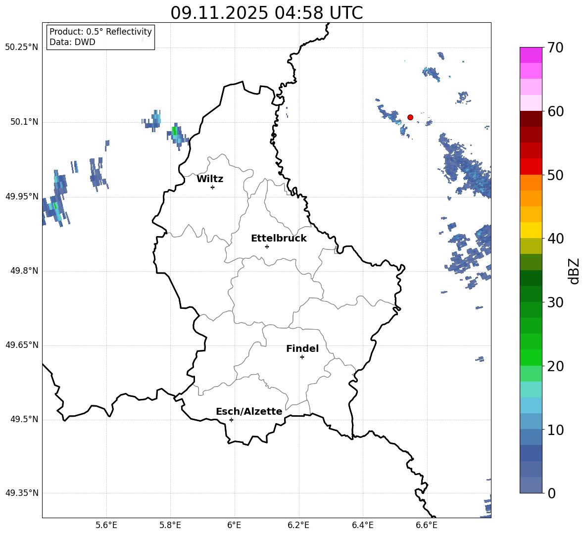Image resolution: width=586 pixels, height=535 pixels.
Task: Click the 60 tick label on colorbar
Action: tap(555, 111)
